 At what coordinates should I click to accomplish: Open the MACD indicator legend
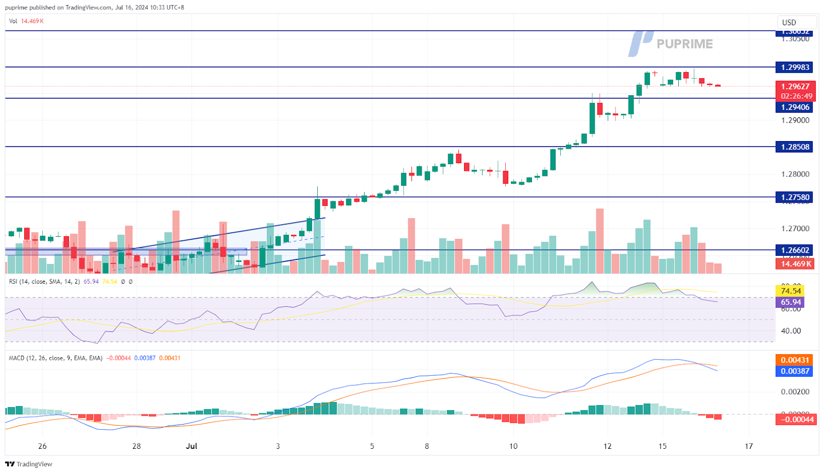pyautogui.click(x=94, y=358)
